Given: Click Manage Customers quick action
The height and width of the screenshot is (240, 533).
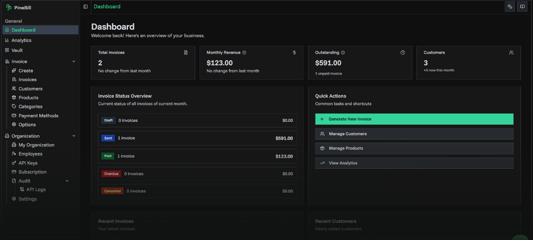Looking at the screenshot, I should 414,134.
